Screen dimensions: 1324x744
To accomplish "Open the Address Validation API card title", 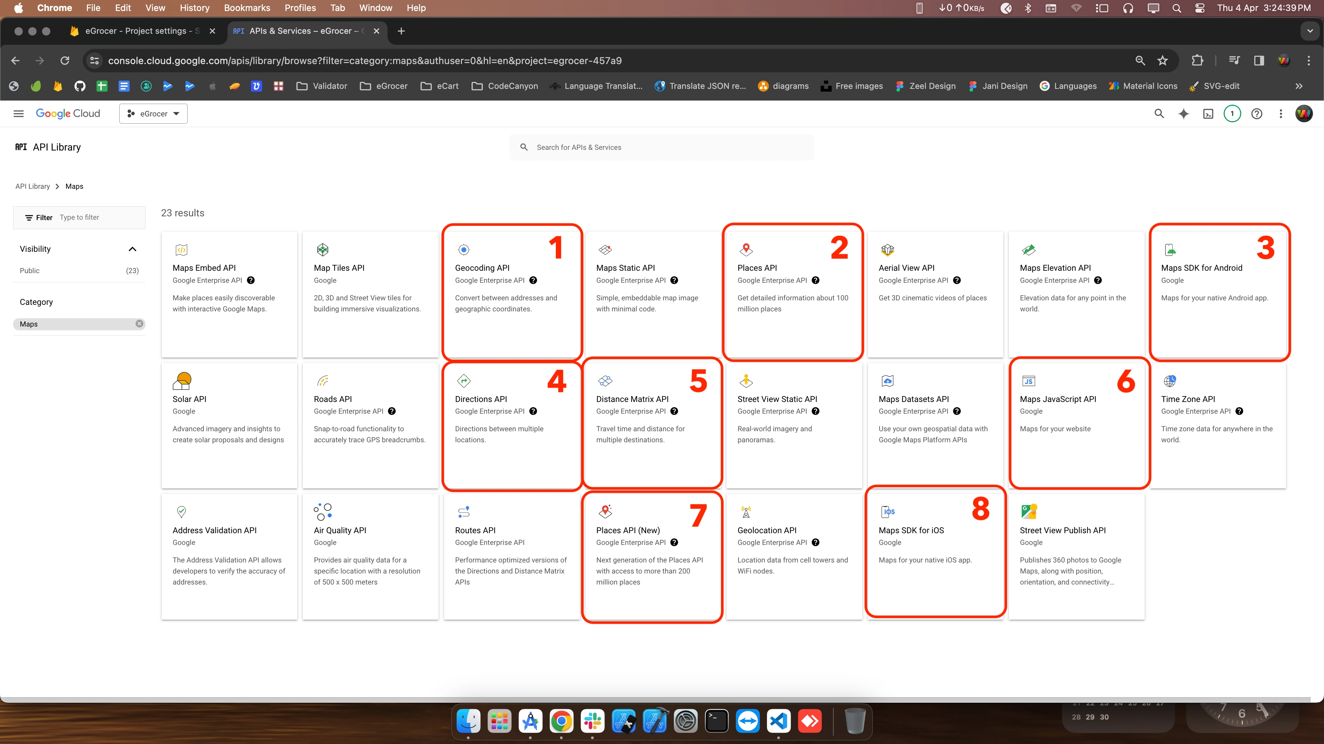I will (x=214, y=530).
